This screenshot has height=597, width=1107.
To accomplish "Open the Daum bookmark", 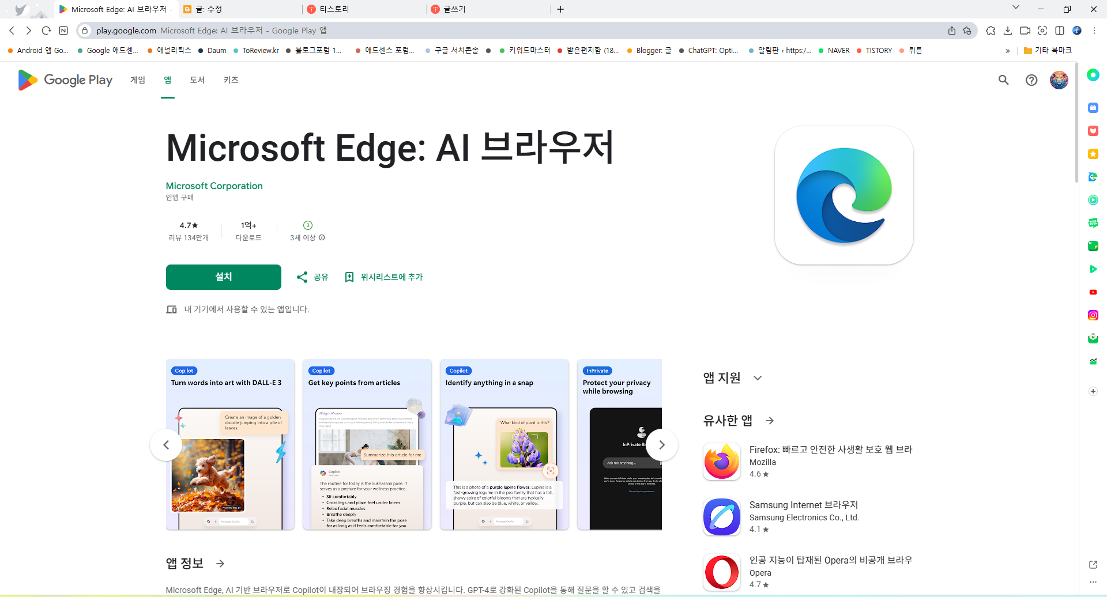I will 212,51.
